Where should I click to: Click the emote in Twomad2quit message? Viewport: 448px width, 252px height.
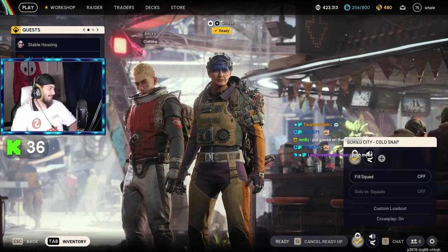tap(336, 125)
